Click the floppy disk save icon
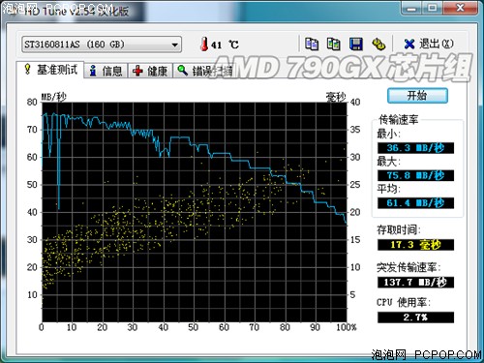484x363 pixels. pos(356,45)
